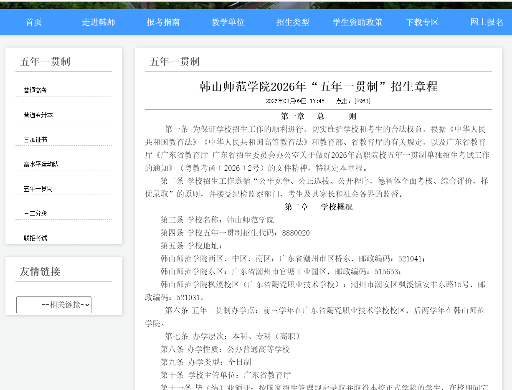Image resolution: width=512 pixels, height=390 pixels.
Task: Select 三二分段 in the sidebar
Action: [35, 213]
